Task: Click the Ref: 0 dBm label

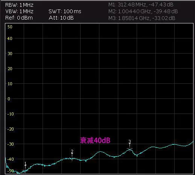Action: 19,18
